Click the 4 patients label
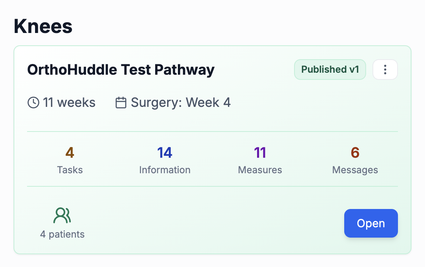The width and height of the screenshot is (425, 267). click(62, 234)
